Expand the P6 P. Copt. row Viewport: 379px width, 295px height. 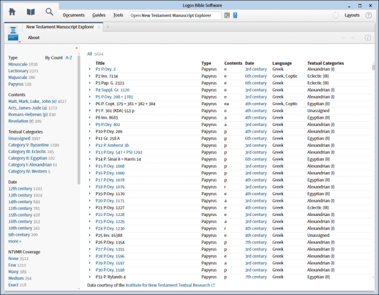pyautogui.click(x=90, y=104)
